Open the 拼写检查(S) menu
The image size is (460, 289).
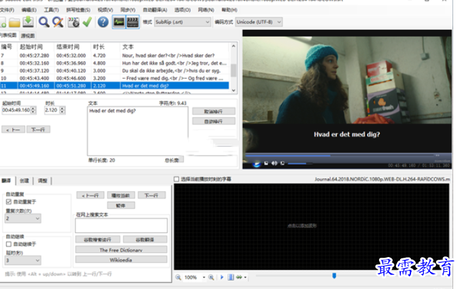[78, 10]
